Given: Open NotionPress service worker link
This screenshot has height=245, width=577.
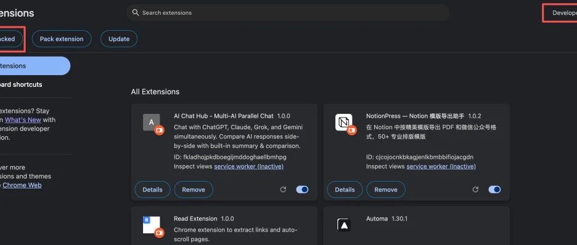Looking at the screenshot, I should pyautogui.click(x=441, y=166).
